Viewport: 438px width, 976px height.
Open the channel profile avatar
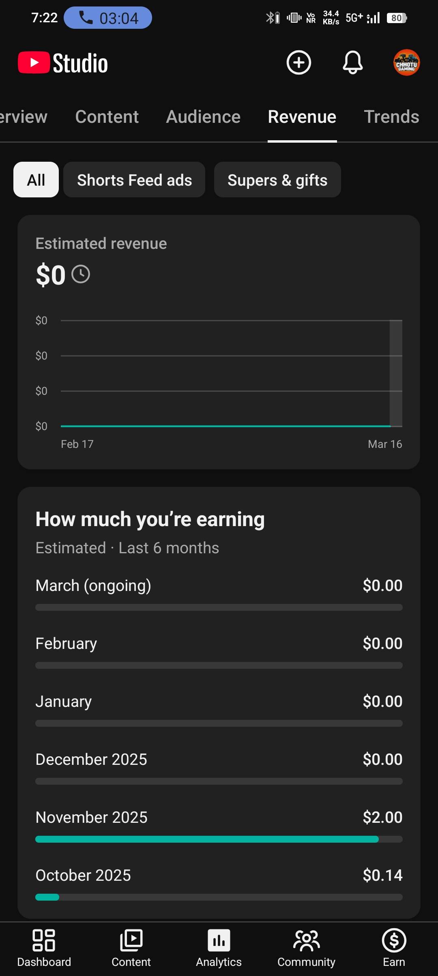click(406, 63)
